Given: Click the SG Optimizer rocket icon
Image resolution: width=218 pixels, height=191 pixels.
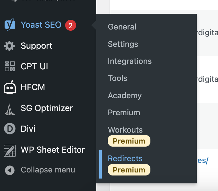Looking at the screenshot, I should coord(10,109).
